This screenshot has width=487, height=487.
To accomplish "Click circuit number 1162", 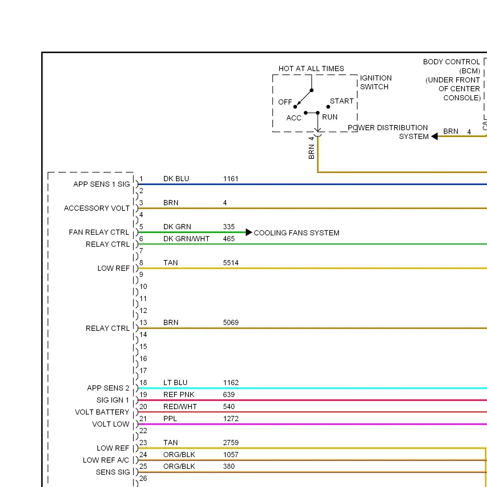I will 231,382.
